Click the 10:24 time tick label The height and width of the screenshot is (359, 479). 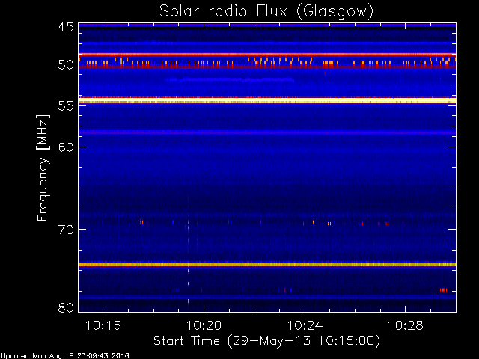tap(305, 325)
